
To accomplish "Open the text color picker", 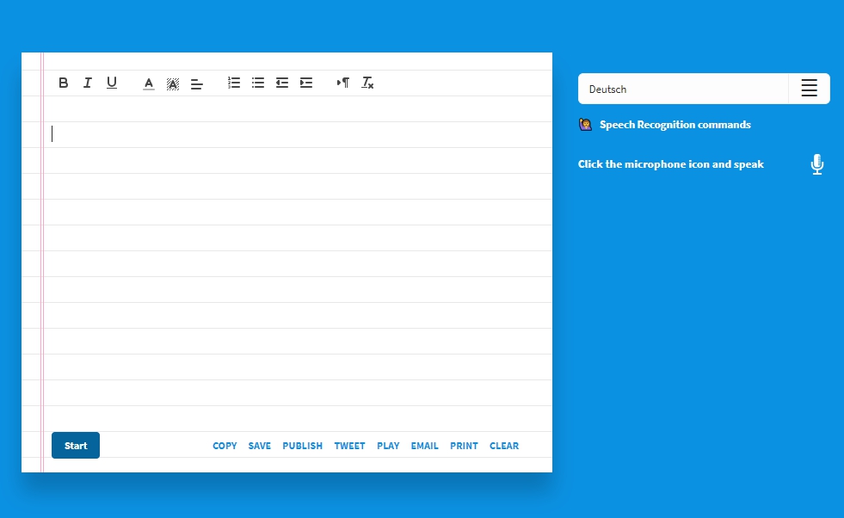I will click(x=149, y=83).
